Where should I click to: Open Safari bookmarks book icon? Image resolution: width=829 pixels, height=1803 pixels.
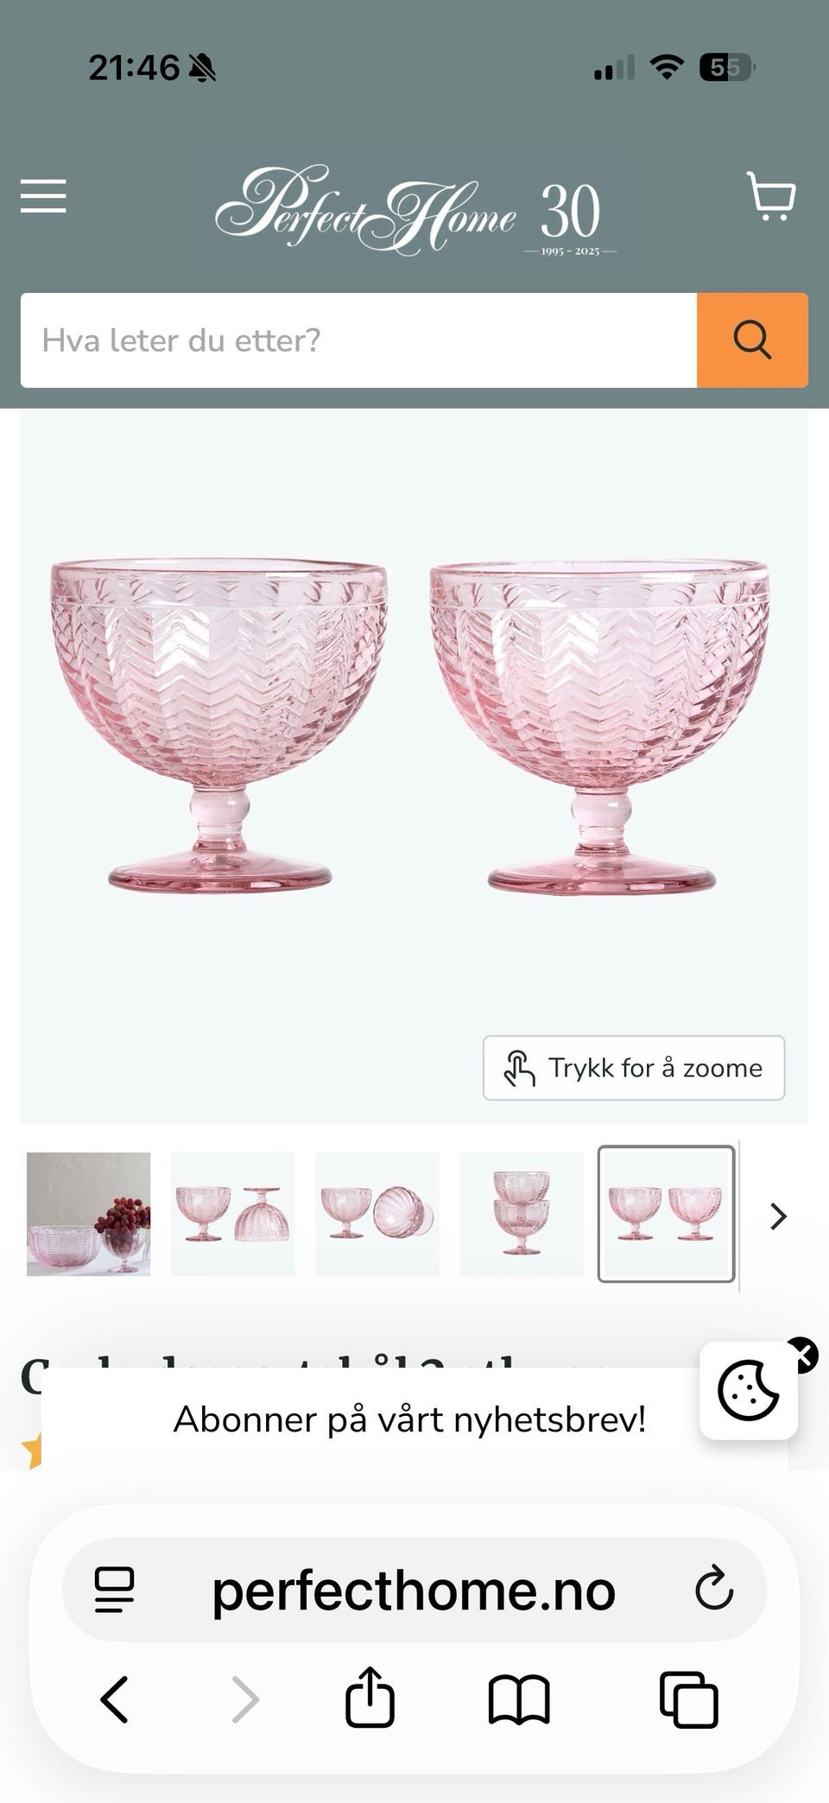coord(519,1700)
